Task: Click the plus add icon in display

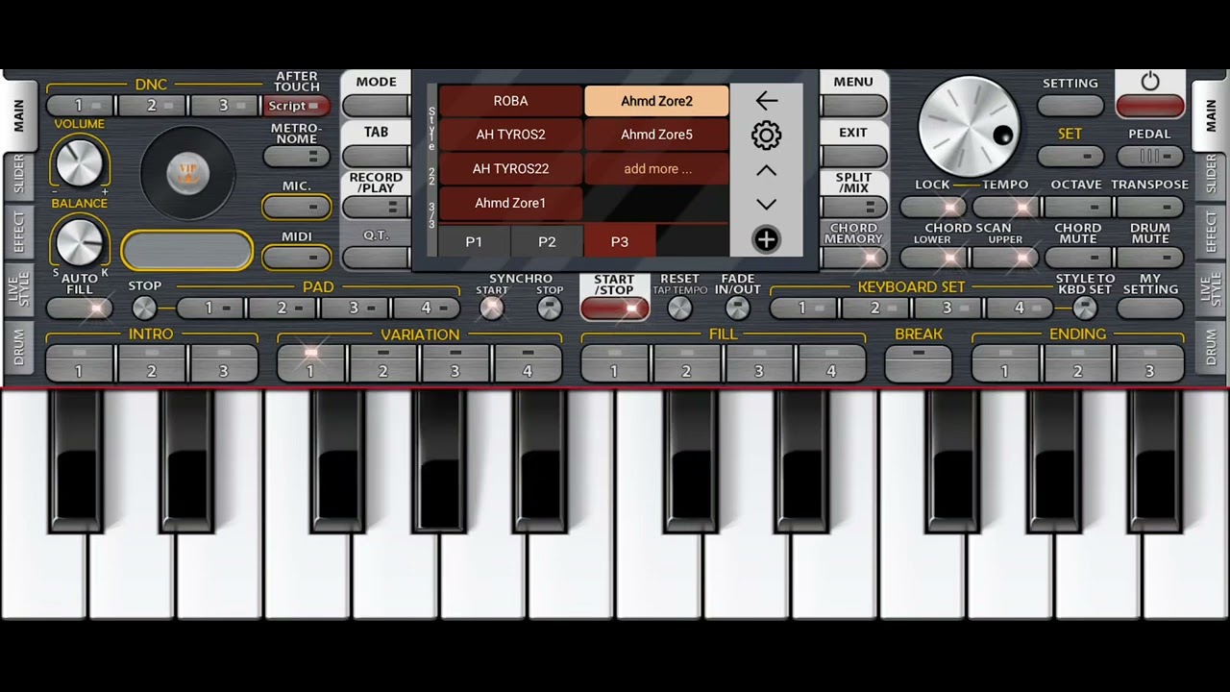Action: point(766,239)
